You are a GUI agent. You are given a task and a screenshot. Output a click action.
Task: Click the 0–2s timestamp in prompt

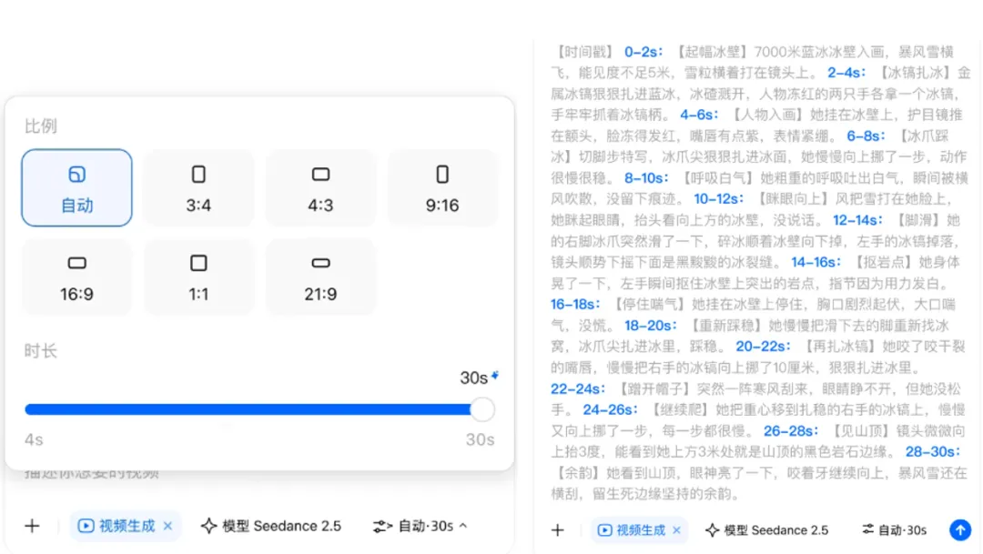pyautogui.click(x=644, y=52)
